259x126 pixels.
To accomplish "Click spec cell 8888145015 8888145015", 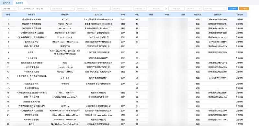I will tap(65, 120).
